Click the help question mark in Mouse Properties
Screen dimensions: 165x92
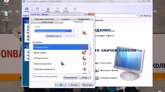click(86, 14)
